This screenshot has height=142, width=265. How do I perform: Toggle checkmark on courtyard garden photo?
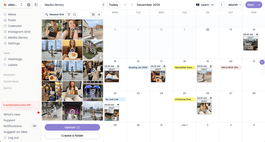pyautogui.click(x=93, y=50)
